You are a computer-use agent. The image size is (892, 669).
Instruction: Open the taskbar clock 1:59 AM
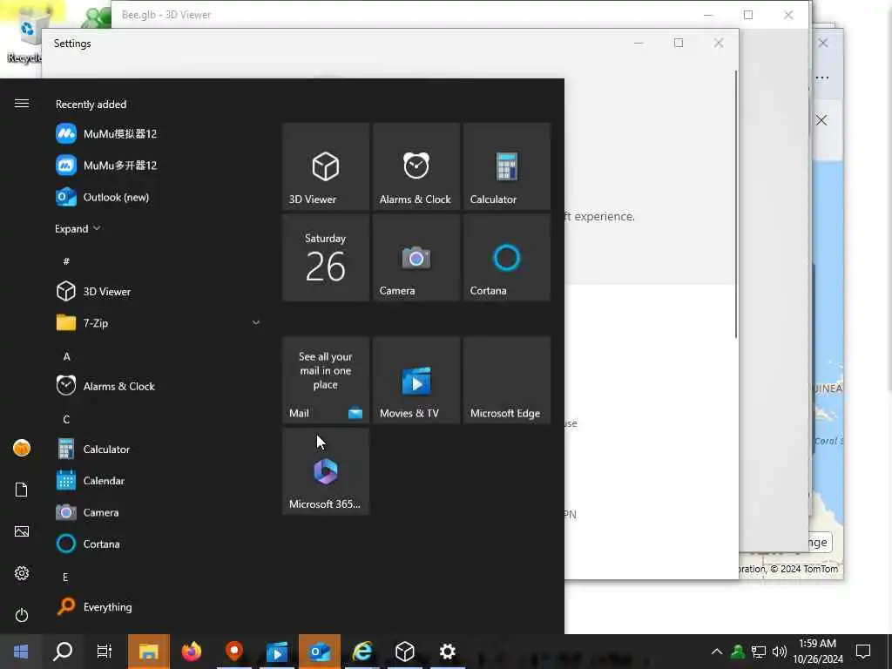817,652
